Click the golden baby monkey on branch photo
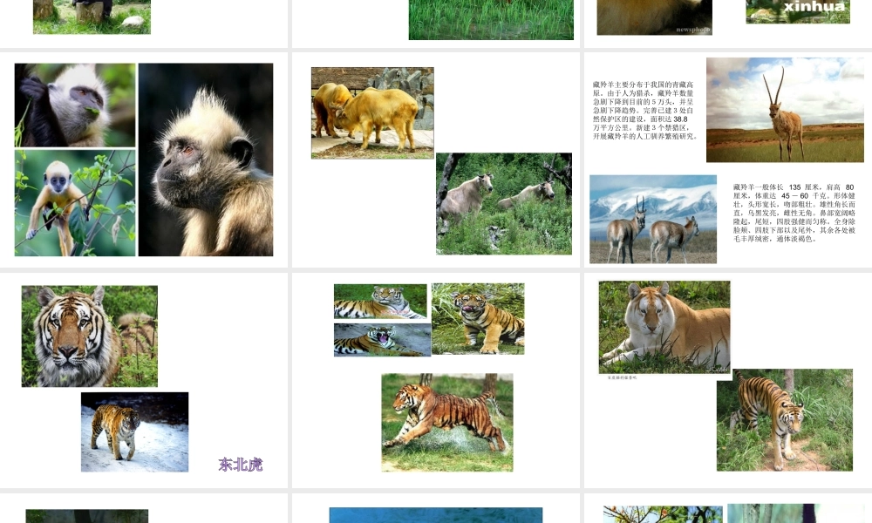Image resolution: width=872 pixels, height=523 pixels. pyautogui.click(x=75, y=203)
